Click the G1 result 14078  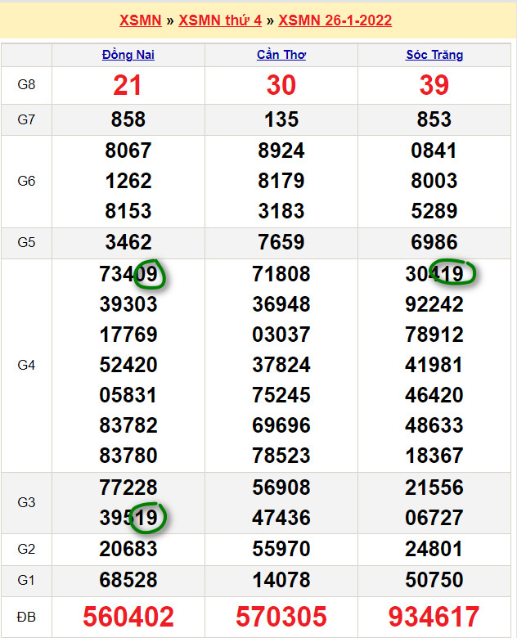click(281, 580)
